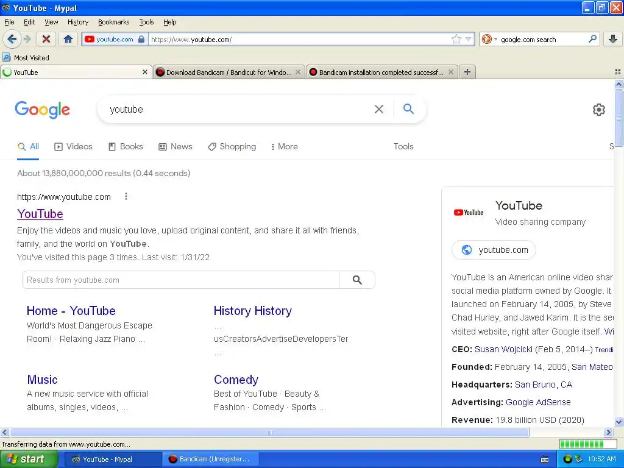
Task: Select the Shopping results filter
Action: pyautogui.click(x=232, y=146)
